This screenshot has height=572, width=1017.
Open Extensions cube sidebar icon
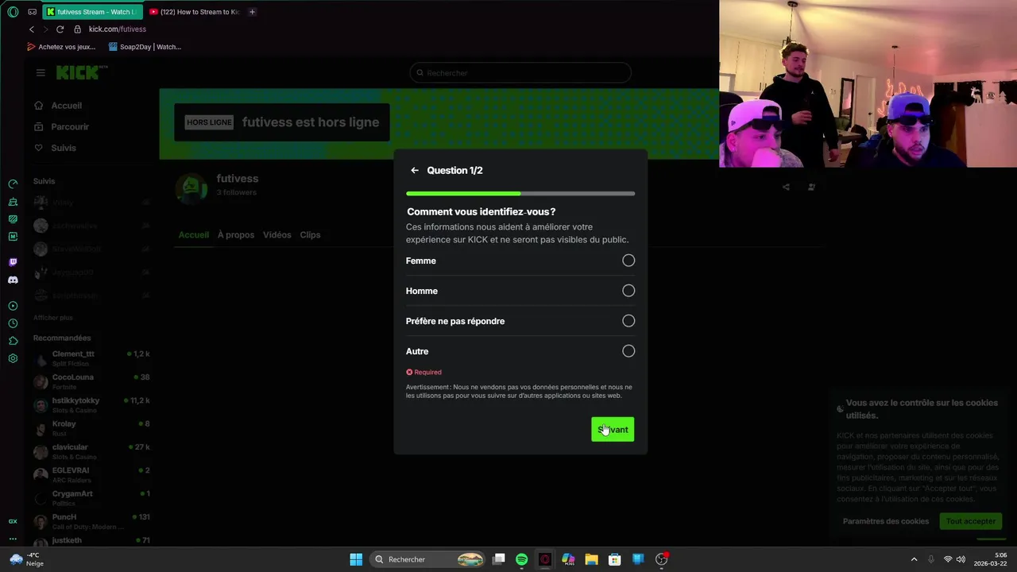point(13,341)
